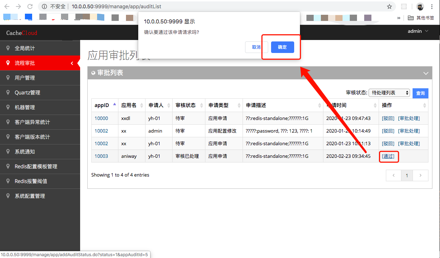The width and height of the screenshot is (440, 258).
Task: Click 审批处理 for xxdl application
Action: [409, 118]
